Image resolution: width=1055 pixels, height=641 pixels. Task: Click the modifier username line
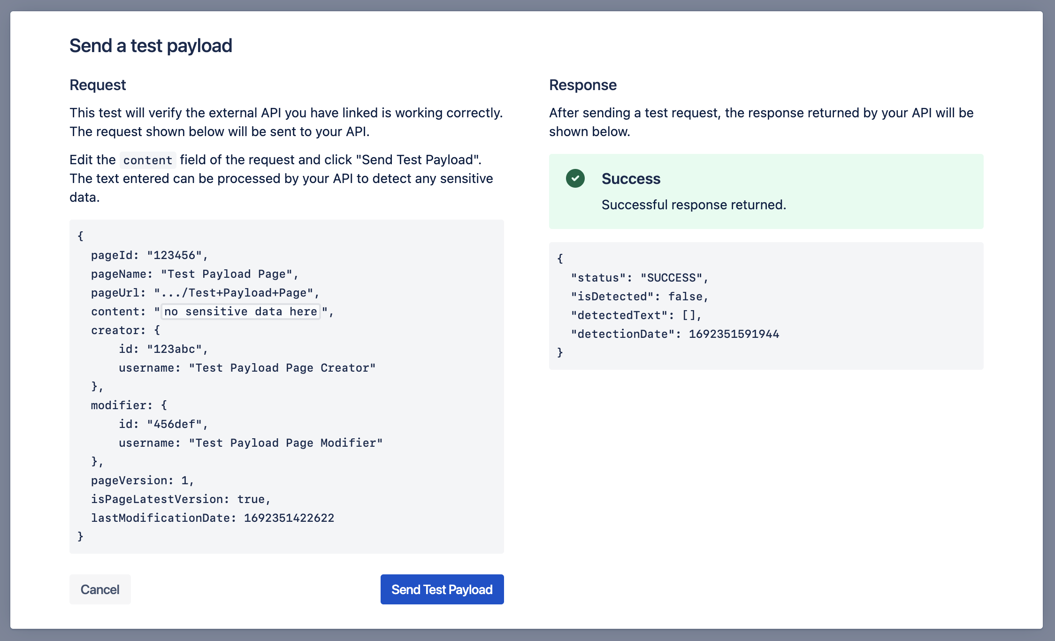click(251, 443)
